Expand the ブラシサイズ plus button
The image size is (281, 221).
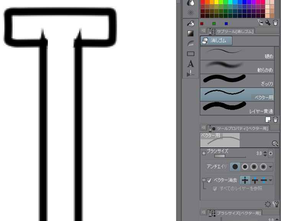[x=204, y=153]
